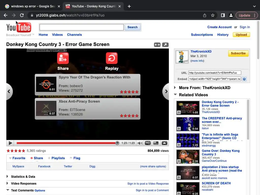Open Xbox Anti-Piracy Screen suggestion
This screenshot has width=260, height=195.
(88, 109)
